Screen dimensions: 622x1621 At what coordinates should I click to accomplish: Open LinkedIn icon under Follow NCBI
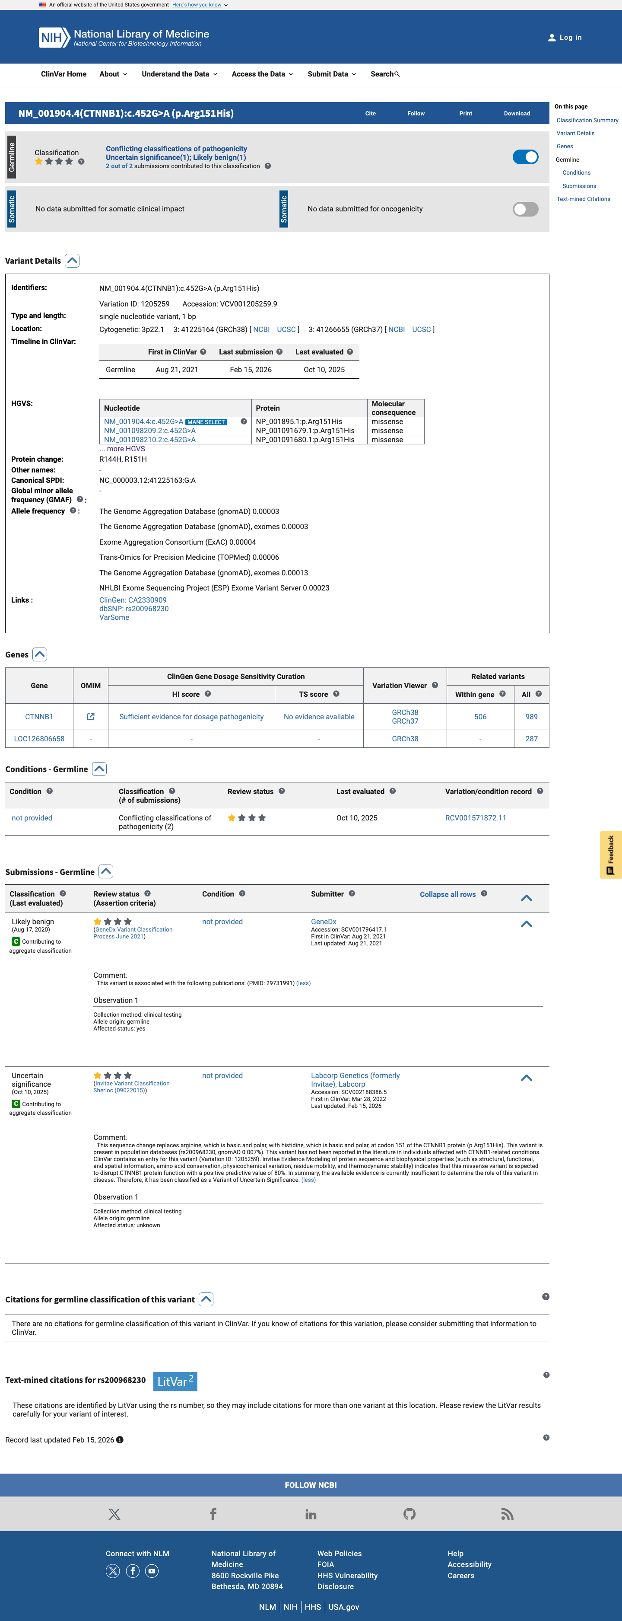pos(311,1514)
